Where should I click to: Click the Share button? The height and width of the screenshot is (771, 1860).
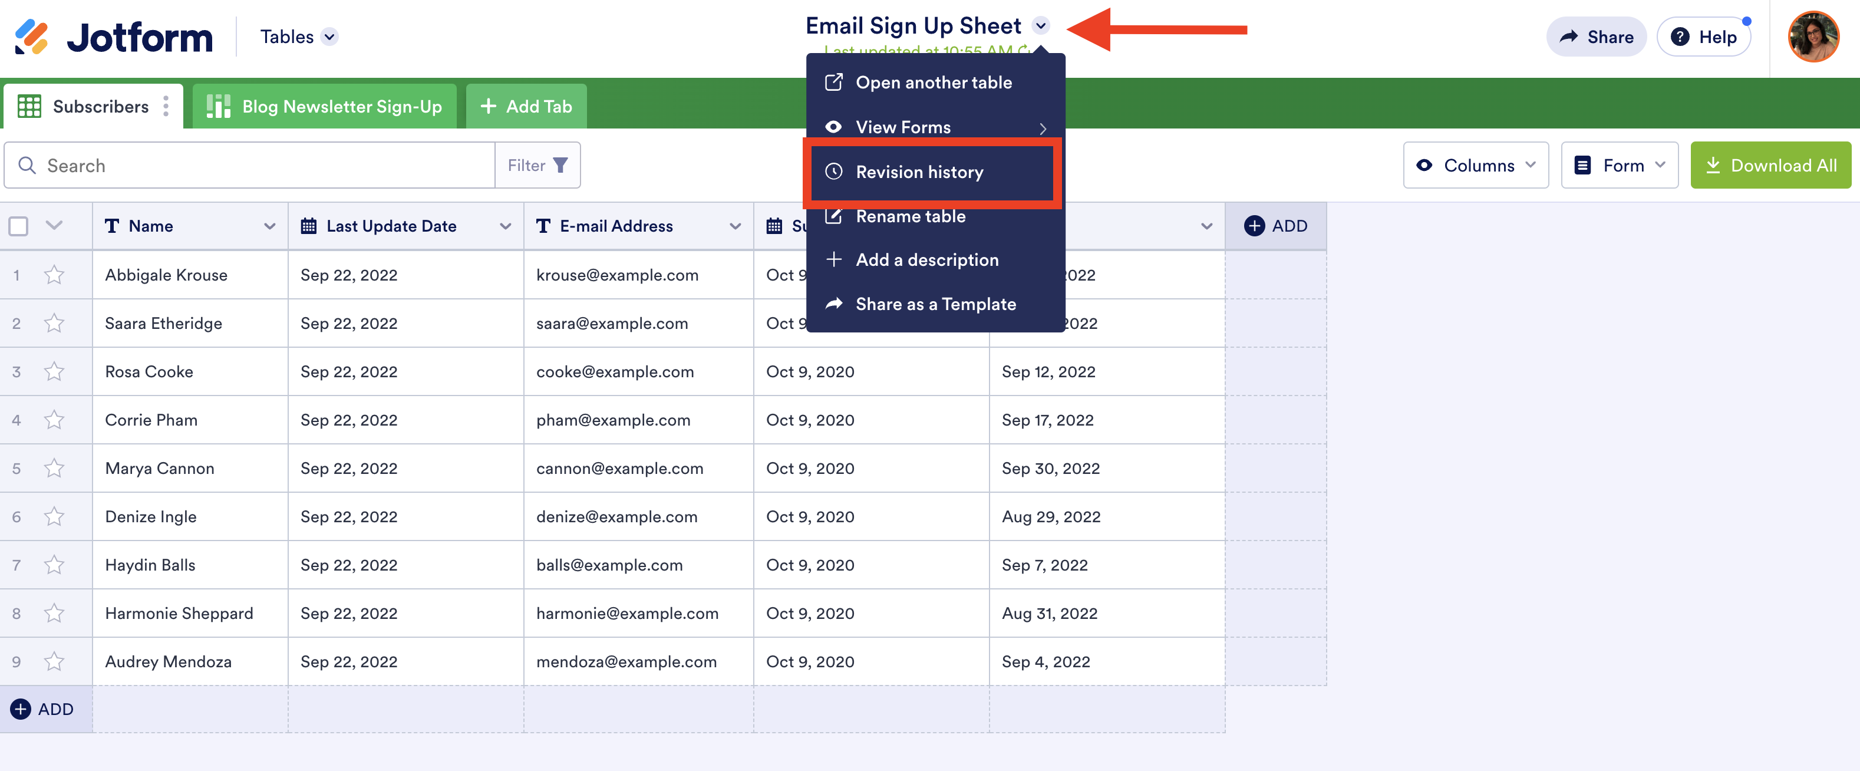[x=1596, y=37]
